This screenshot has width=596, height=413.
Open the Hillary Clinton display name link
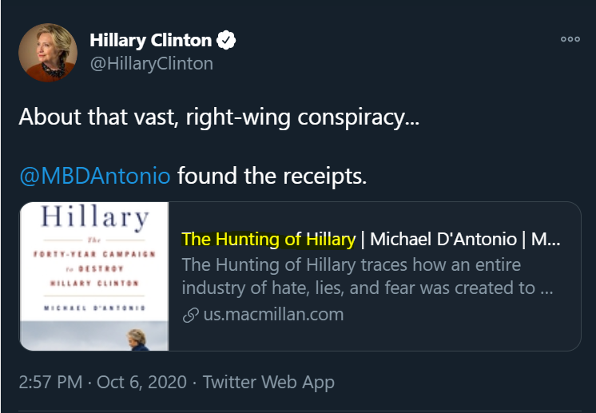[x=151, y=40]
